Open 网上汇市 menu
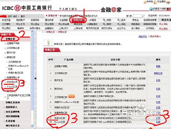Viewport: 171px width, 129px height. (21, 24)
